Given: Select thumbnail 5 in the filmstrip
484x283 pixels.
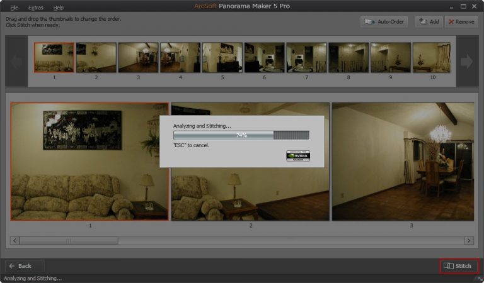Looking at the screenshot, I should 222,58.
